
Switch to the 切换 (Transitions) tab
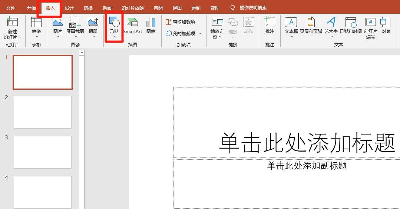88,8
